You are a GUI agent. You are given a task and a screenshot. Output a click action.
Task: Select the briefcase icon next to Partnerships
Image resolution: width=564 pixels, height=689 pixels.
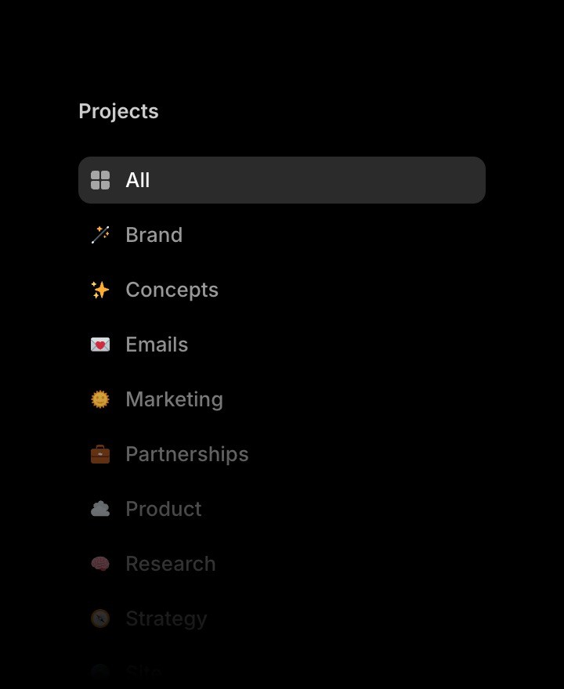(99, 453)
